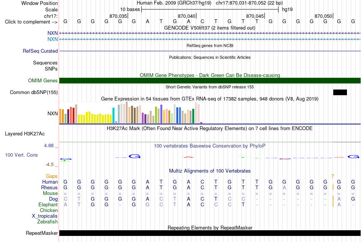Click the OMIM Genes label

[43, 81]
